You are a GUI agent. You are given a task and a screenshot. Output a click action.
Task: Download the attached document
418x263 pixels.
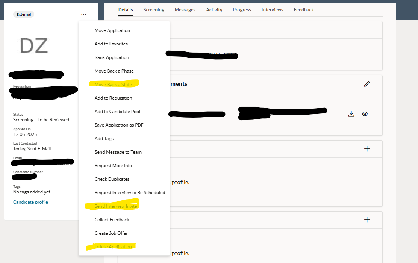351,113
